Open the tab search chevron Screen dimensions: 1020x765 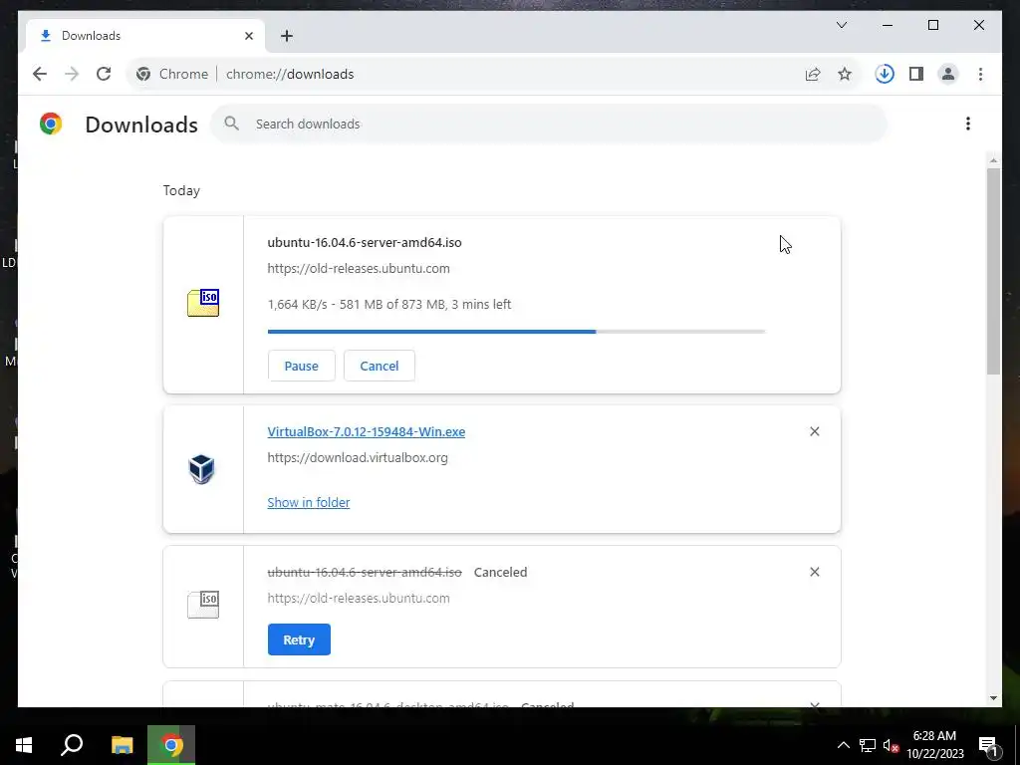841,25
